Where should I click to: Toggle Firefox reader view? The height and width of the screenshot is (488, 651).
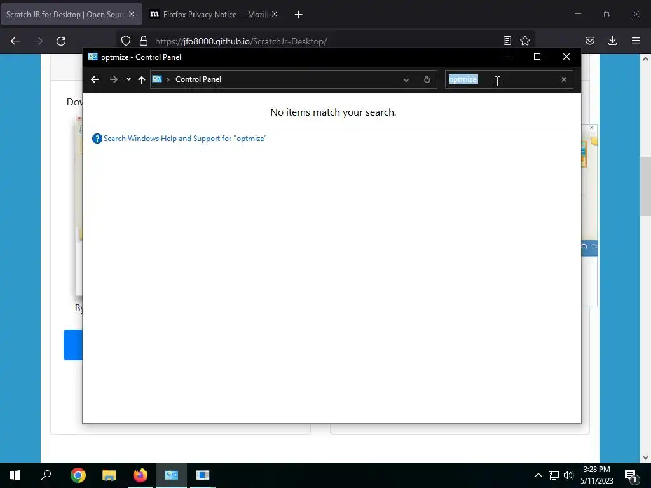pos(507,41)
